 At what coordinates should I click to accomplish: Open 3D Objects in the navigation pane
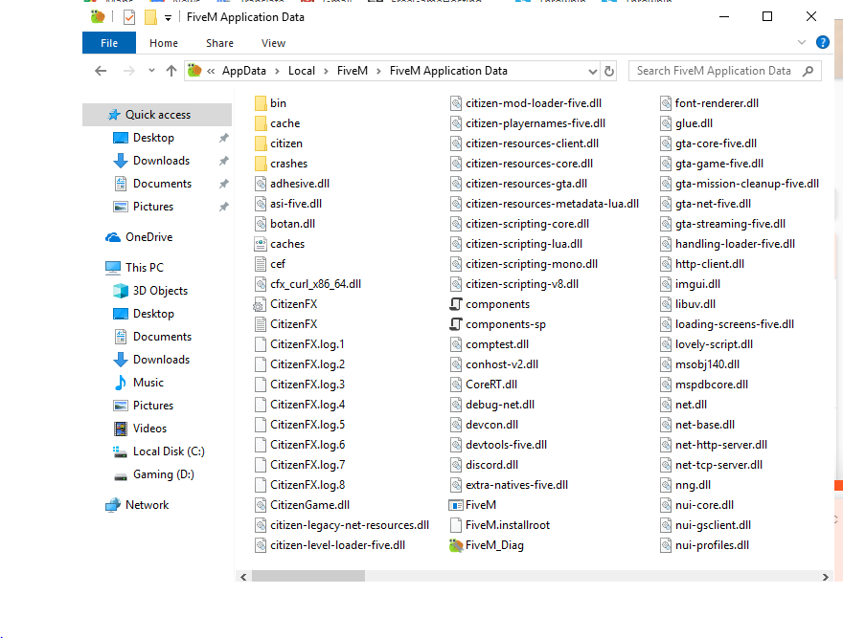150,291
